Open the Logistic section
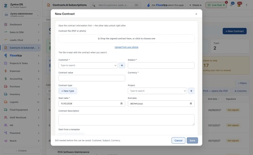The height and width of the screenshot is (155, 253). click(x=21, y=102)
